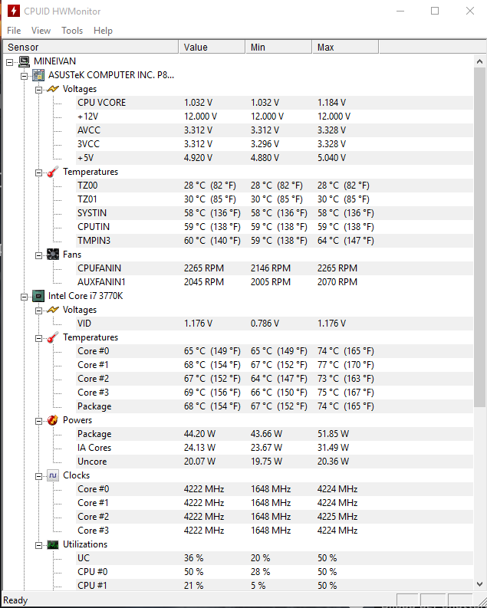This screenshot has width=487, height=608.
Task: Click the Clocks waveform icon
Action: point(53,475)
